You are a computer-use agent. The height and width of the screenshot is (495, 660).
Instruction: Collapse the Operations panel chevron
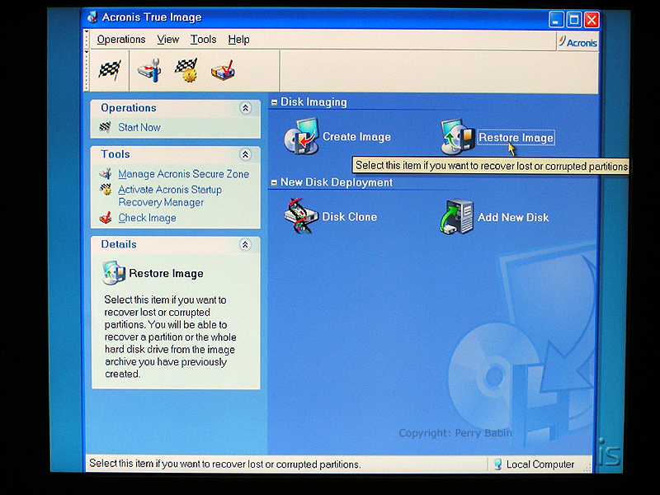click(x=245, y=108)
